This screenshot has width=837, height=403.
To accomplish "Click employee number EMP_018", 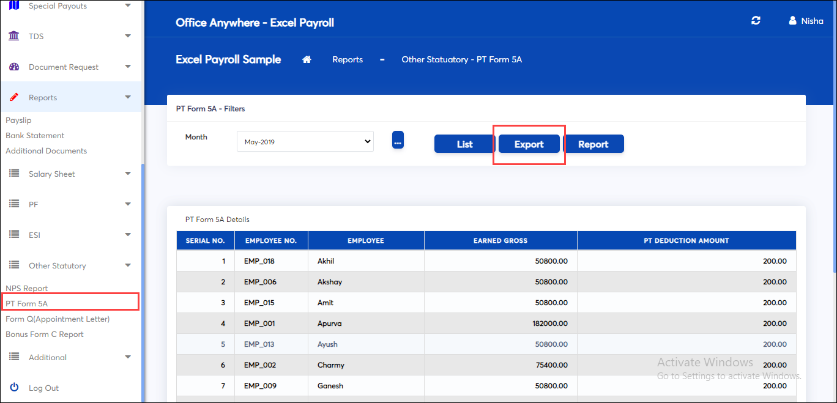I will [x=259, y=261].
